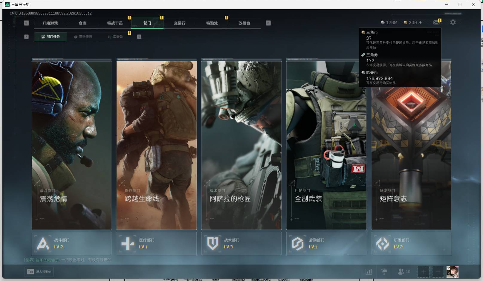Open the world chat message line
483x281 pixels.
point(68,260)
